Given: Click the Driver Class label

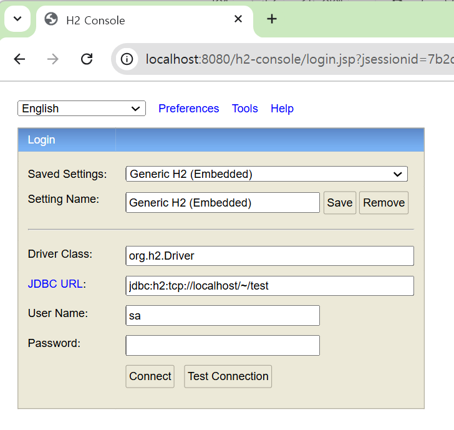Looking at the screenshot, I should point(60,254).
